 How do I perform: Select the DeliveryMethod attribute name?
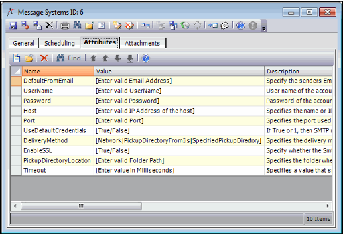click(x=58, y=140)
